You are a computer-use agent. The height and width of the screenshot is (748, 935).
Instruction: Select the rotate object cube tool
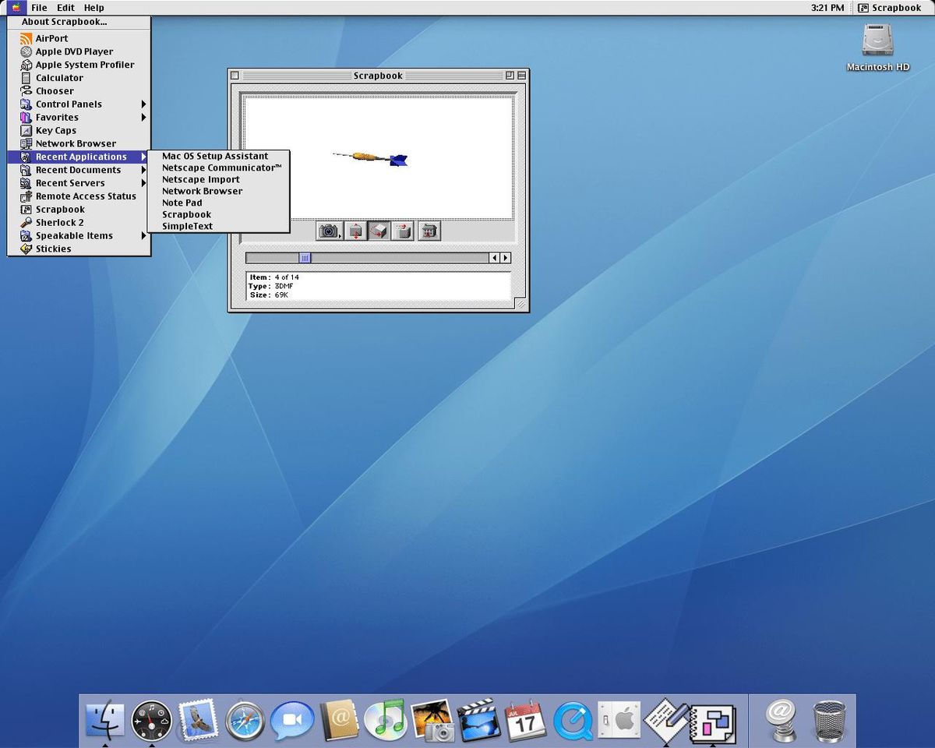(379, 231)
